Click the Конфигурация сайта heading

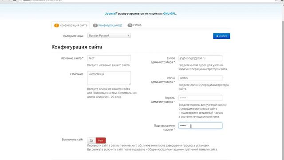click(77, 47)
